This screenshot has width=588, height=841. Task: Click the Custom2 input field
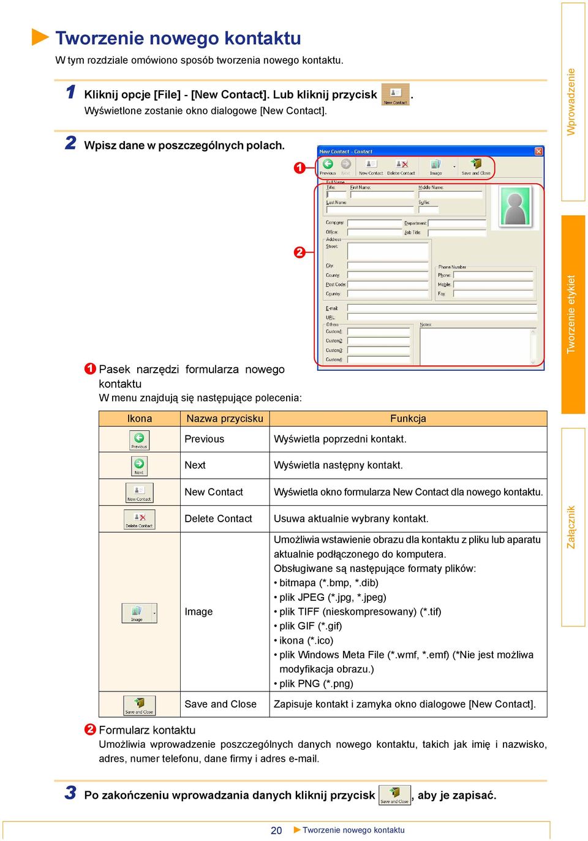pyautogui.click(x=379, y=341)
